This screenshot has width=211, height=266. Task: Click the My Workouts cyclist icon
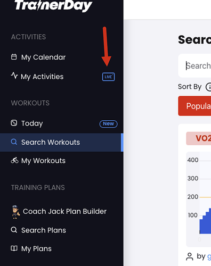pos(14,160)
